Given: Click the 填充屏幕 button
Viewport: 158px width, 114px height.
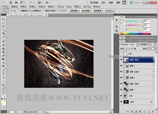Looking at the screenshot, I should (x=97, y=11).
